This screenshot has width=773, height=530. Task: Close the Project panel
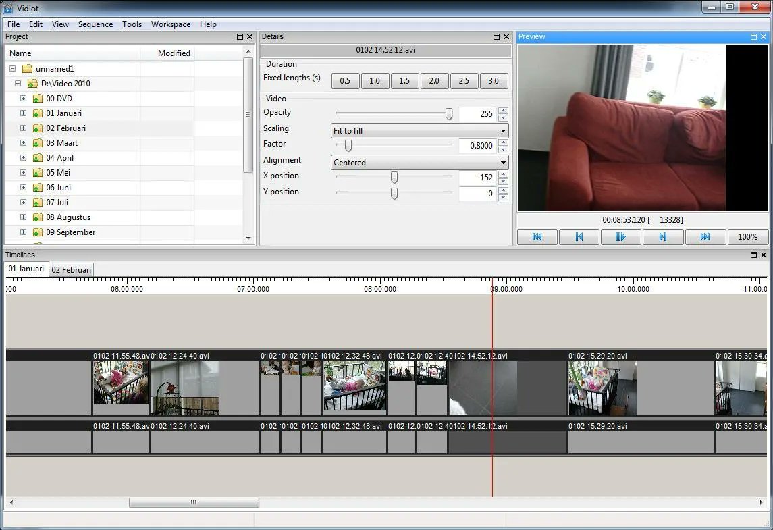(x=249, y=37)
